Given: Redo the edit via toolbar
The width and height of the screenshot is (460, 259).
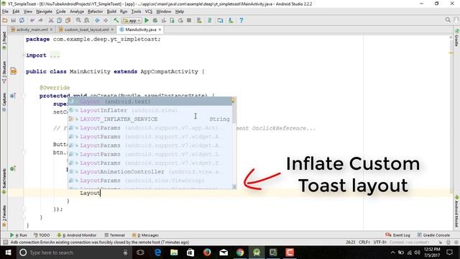Looking at the screenshot, I should coord(40,20).
